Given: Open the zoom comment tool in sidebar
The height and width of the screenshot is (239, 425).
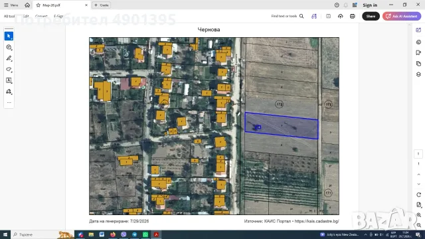Looking at the screenshot, I should 9,47.
